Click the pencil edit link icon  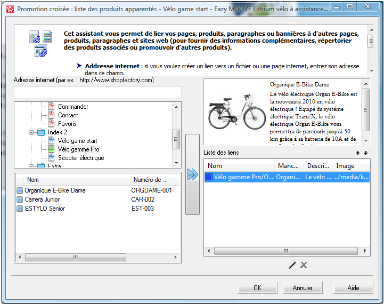click(x=292, y=265)
